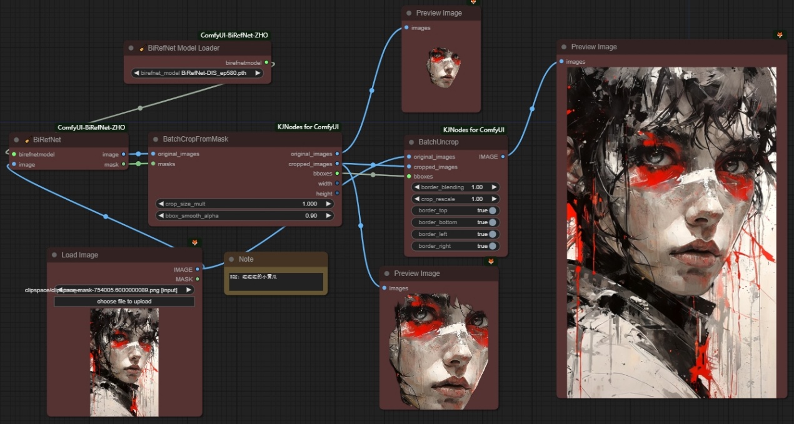The image size is (794, 424).
Task: Click the bbox_smooth_alpha value field
Action: [x=245, y=215]
